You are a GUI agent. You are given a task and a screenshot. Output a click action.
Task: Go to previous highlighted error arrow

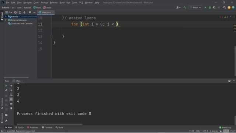pyautogui.click(x=230, y=17)
